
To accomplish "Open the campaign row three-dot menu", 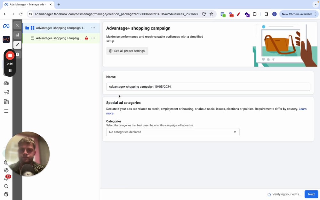I will [x=93, y=28].
